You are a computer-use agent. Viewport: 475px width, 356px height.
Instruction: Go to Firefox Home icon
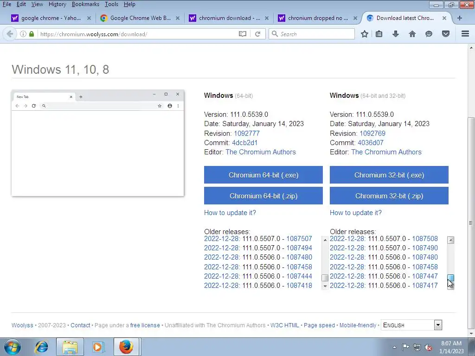click(412, 34)
